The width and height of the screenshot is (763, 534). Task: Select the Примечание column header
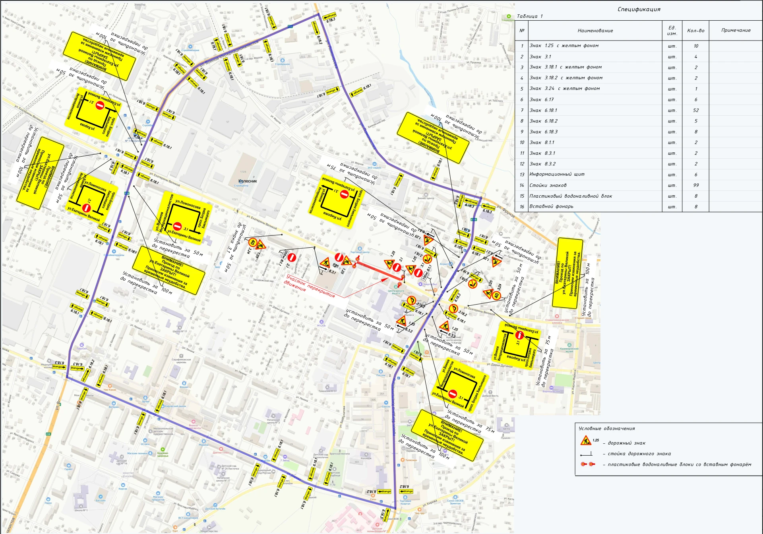[736, 30]
